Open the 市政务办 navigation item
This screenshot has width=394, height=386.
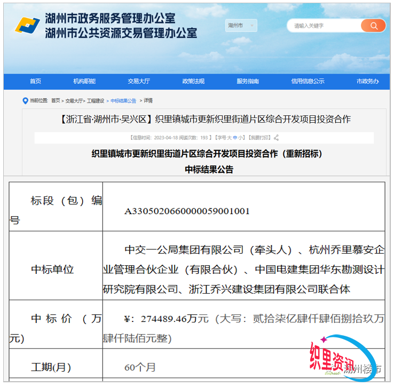[x=368, y=81]
